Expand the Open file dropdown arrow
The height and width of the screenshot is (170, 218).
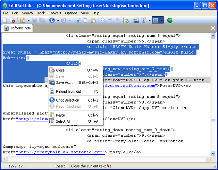click(x=29, y=20)
